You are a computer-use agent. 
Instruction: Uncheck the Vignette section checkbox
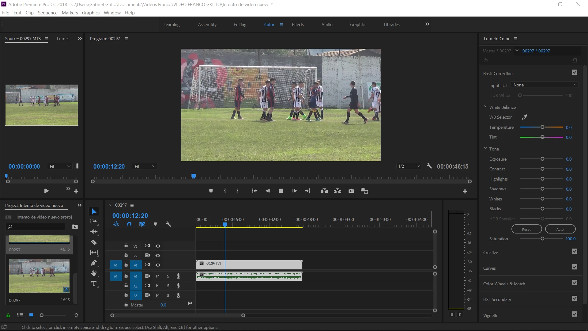(x=575, y=314)
